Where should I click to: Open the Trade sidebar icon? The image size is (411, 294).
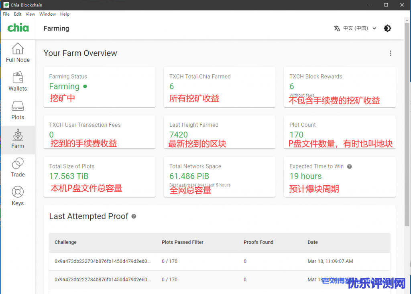18,163
